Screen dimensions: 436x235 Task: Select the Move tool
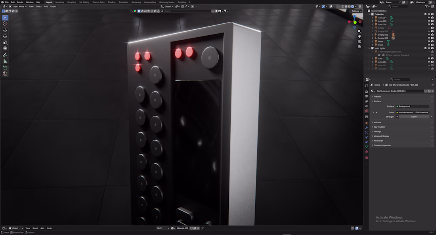(5, 30)
